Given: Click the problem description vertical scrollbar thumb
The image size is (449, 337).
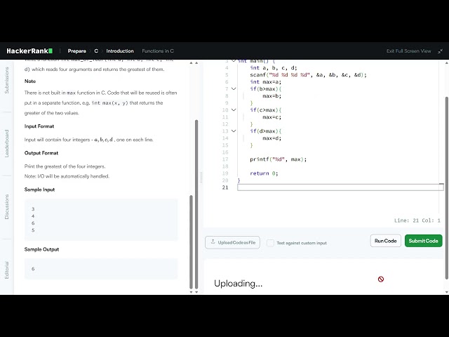Looking at the screenshot, I should coord(196,204).
